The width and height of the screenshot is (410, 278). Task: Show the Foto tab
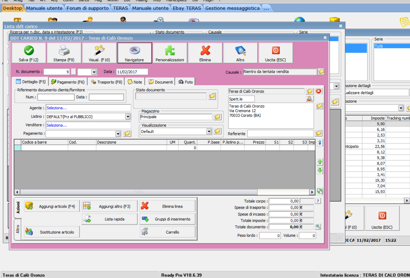point(185,82)
